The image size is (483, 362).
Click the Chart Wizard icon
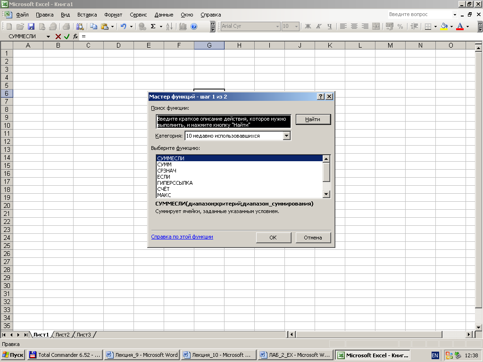tap(183, 26)
